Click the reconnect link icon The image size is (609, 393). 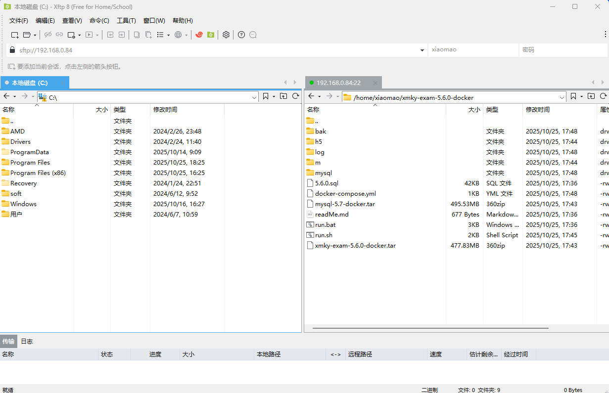pyautogui.click(x=59, y=35)
